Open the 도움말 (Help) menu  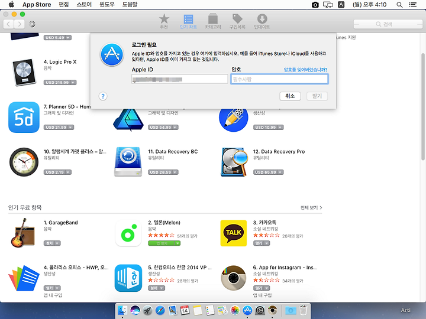coord(130,5)
